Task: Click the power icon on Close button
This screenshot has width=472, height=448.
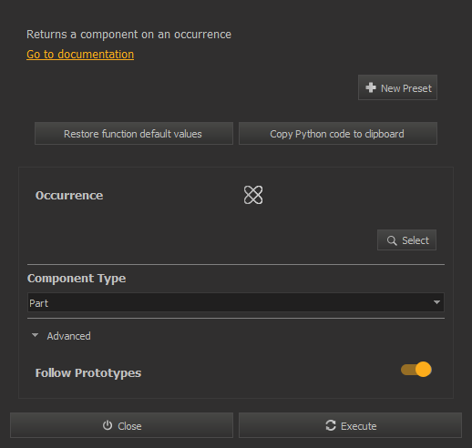Action: pyautogui.click(x=108, y=425)
